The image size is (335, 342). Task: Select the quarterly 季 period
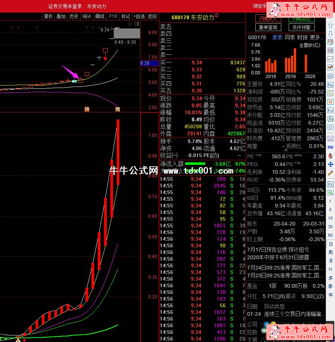(x=331, y=287)
